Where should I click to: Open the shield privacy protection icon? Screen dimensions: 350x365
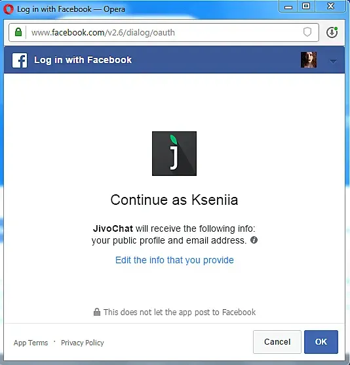[x=307, y=32]
